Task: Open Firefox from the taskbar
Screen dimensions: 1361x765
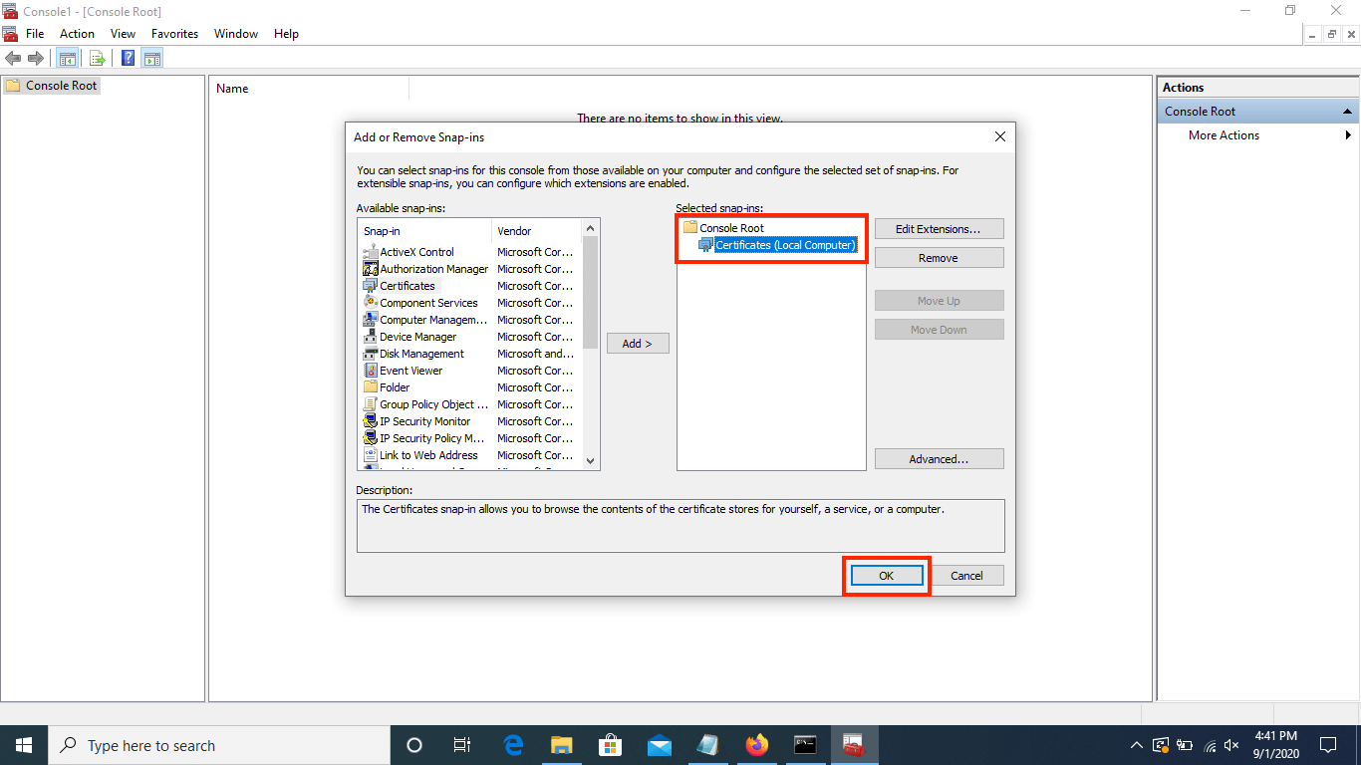Action: coord(757,745)
